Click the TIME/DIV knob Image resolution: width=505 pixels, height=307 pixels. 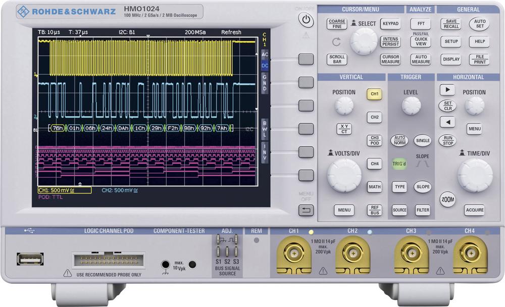coord(475,176)
